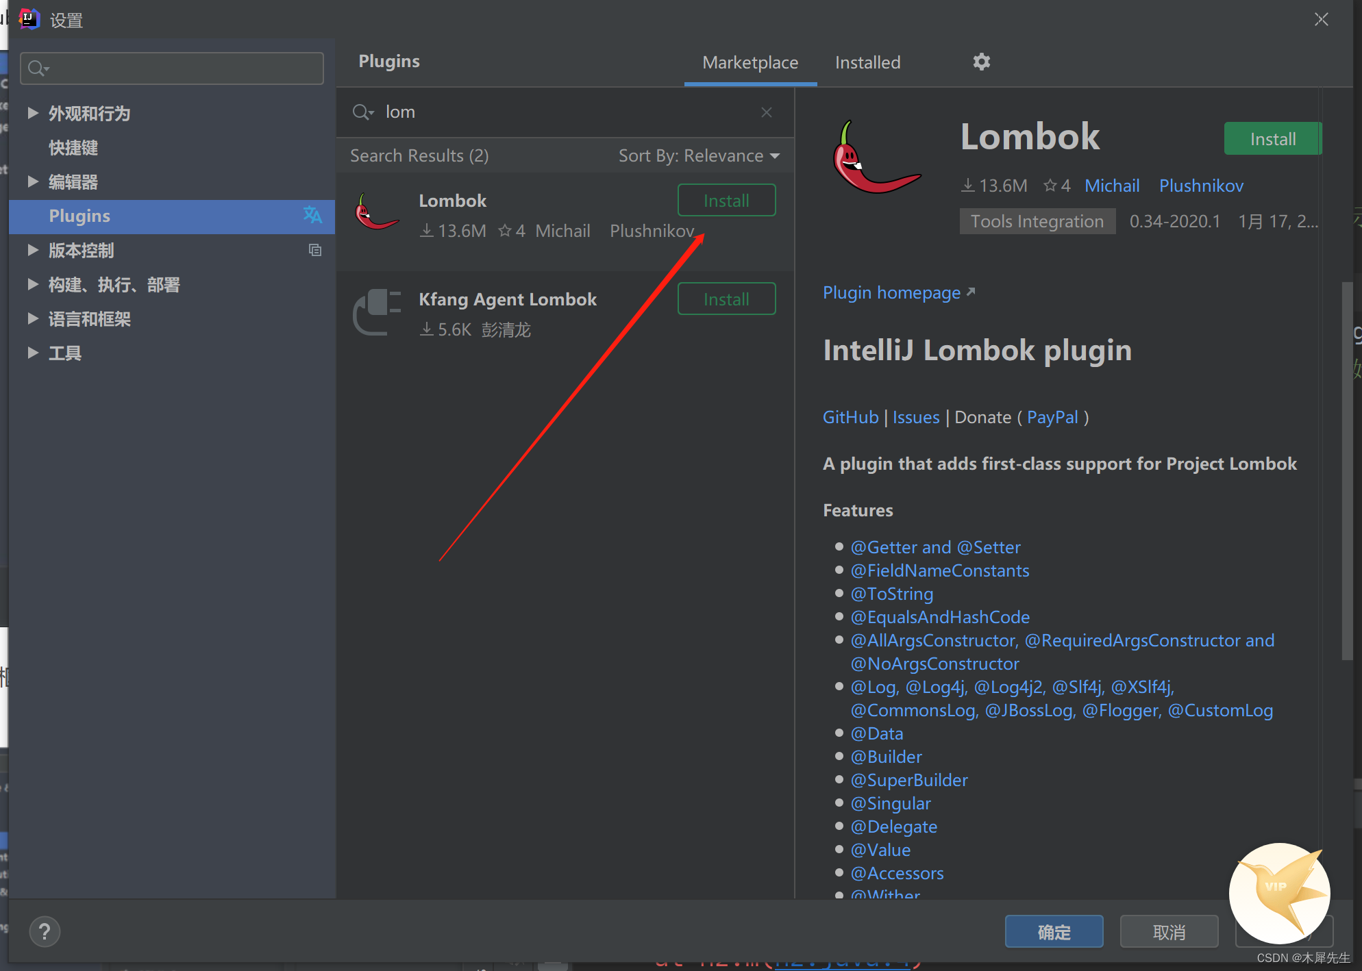Screen dimensions: 1362x971
Task: Click the translate icon on Plugins row
Action: coord(312,215)
